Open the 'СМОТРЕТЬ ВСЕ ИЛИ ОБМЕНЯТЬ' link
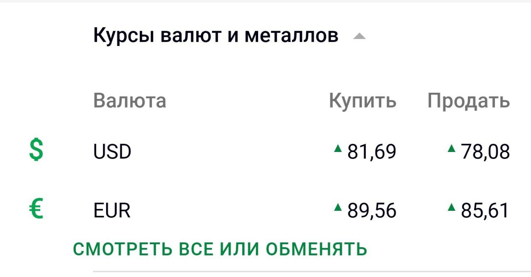The image size is (531, 277). pos(220,249)
